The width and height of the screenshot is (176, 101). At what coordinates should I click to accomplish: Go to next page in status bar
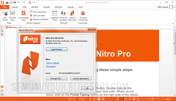tap(90, 99)
